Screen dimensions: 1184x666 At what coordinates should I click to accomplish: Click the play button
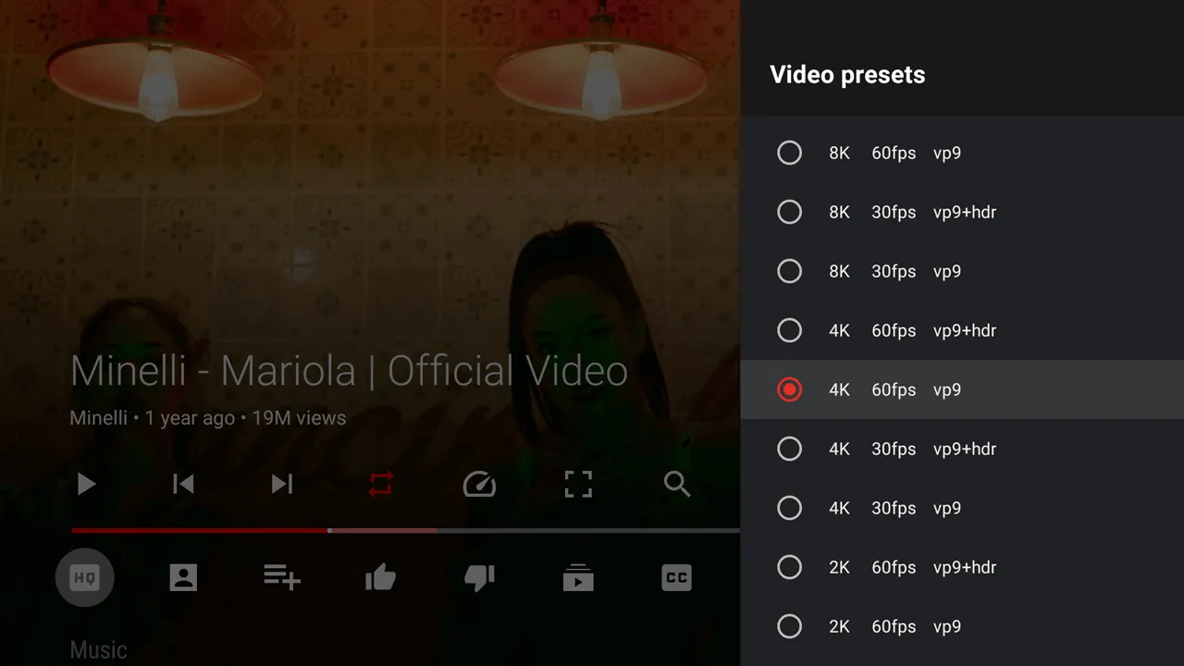tap(86, 484)
